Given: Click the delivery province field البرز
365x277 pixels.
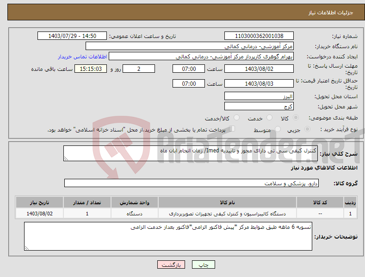Looking at the screenshot, I should [259, 96].
